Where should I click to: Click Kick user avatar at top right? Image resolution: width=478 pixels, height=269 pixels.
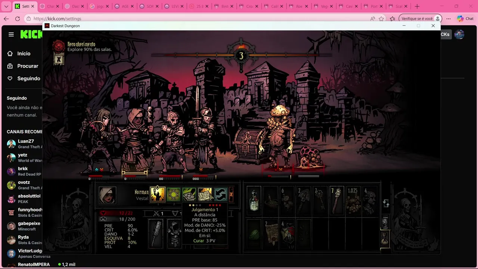pos(459,34)
